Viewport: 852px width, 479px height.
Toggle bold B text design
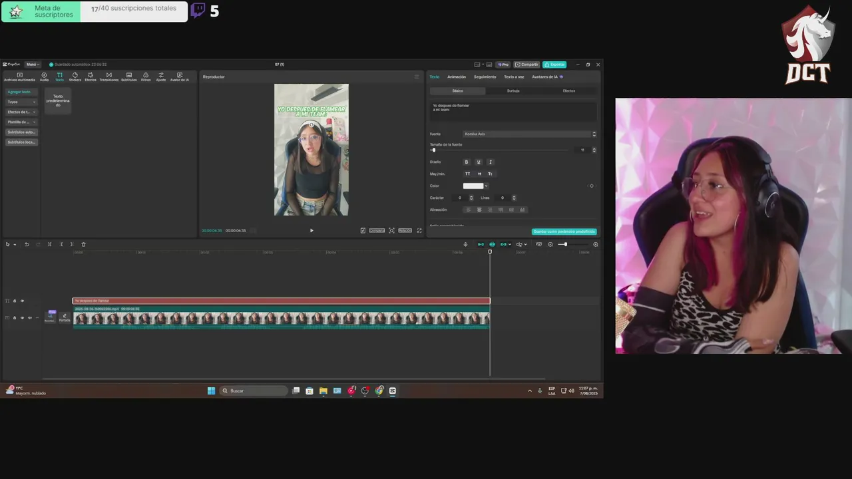pyautogui.click(x=467, y=162)
